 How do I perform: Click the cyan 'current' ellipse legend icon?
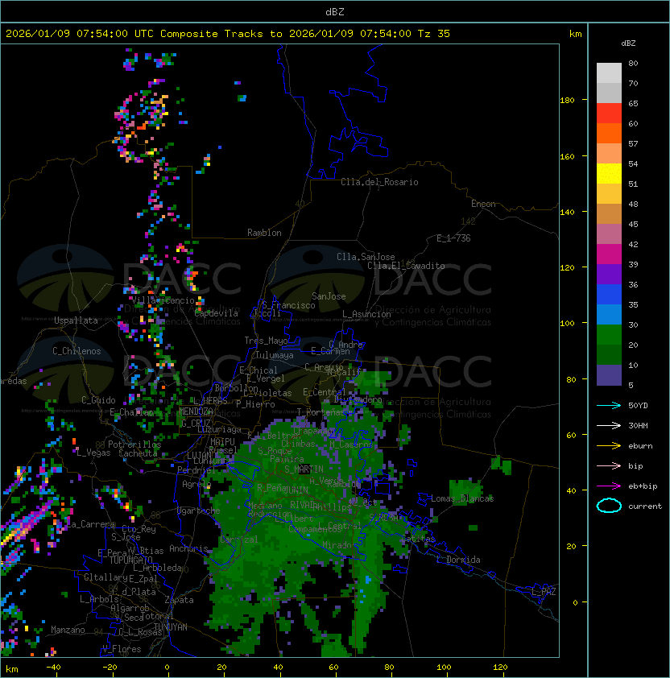pyautogui.click(x=609, y=506)
